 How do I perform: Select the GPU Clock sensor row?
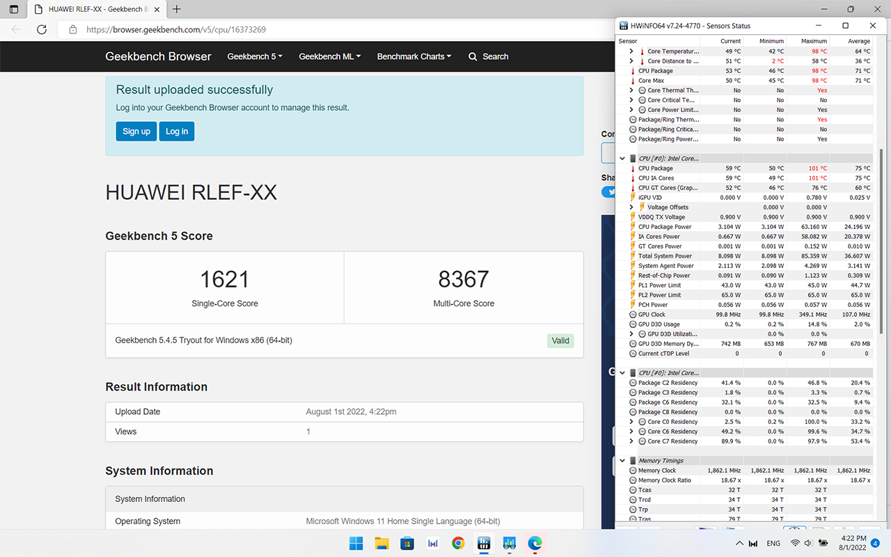click(745, 315)
